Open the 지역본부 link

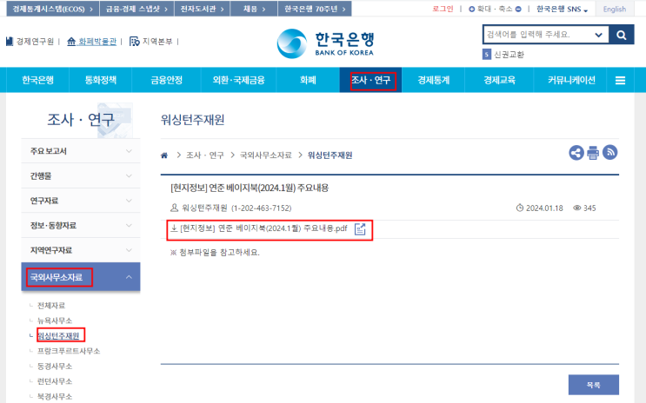click(x=151, y=42)
